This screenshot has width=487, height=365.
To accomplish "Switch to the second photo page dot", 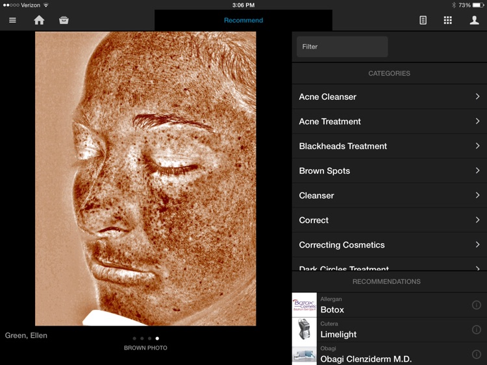I will [x=142, y=338].
